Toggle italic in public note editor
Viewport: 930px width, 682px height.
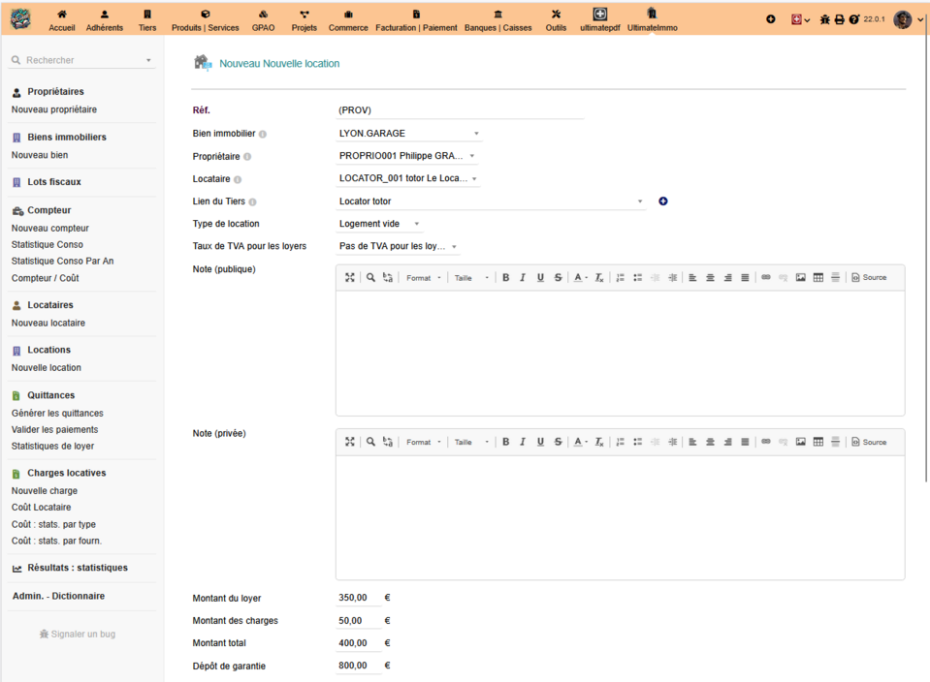click(x=523, y=278)
